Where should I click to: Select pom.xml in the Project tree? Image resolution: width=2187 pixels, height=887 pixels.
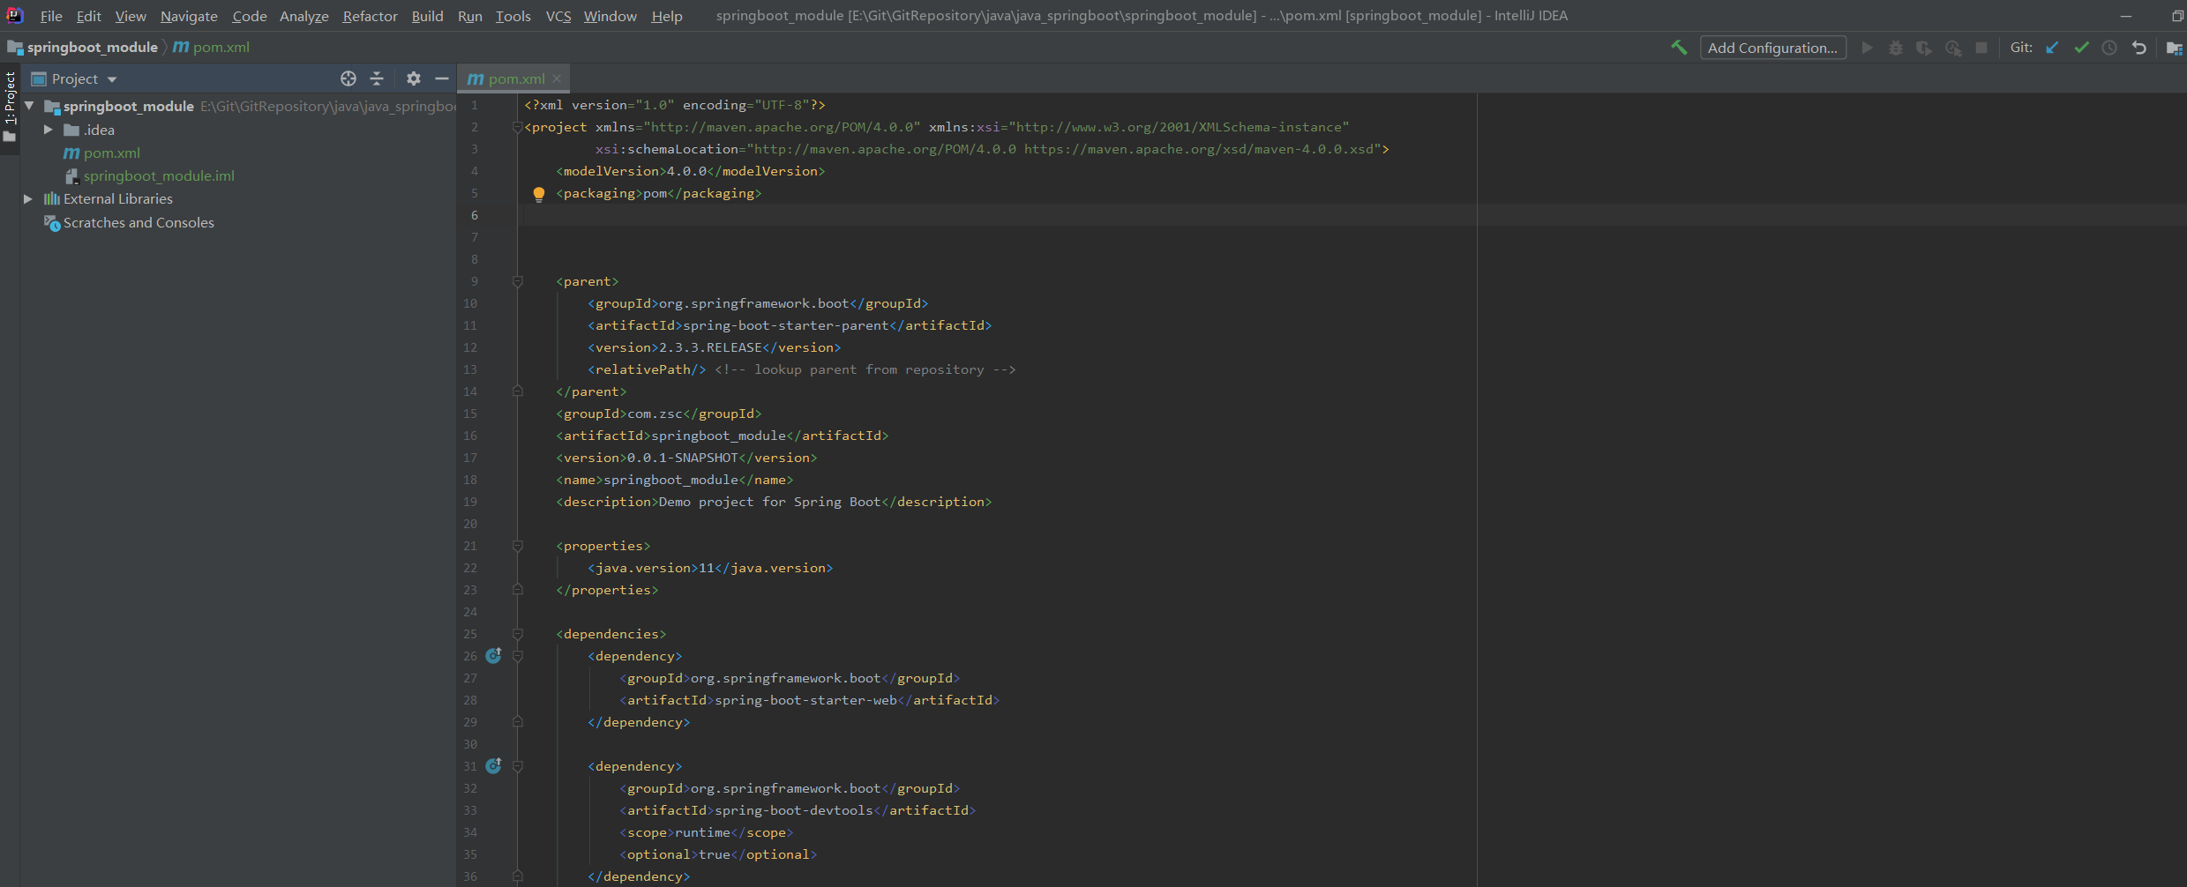click(111, 153)
